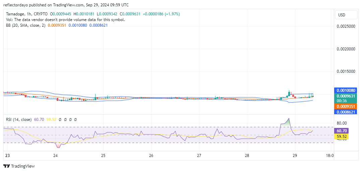Click the current price label 0.0009631
The image size is (362, 172).
pyautogui.click(x=346, y=96)
